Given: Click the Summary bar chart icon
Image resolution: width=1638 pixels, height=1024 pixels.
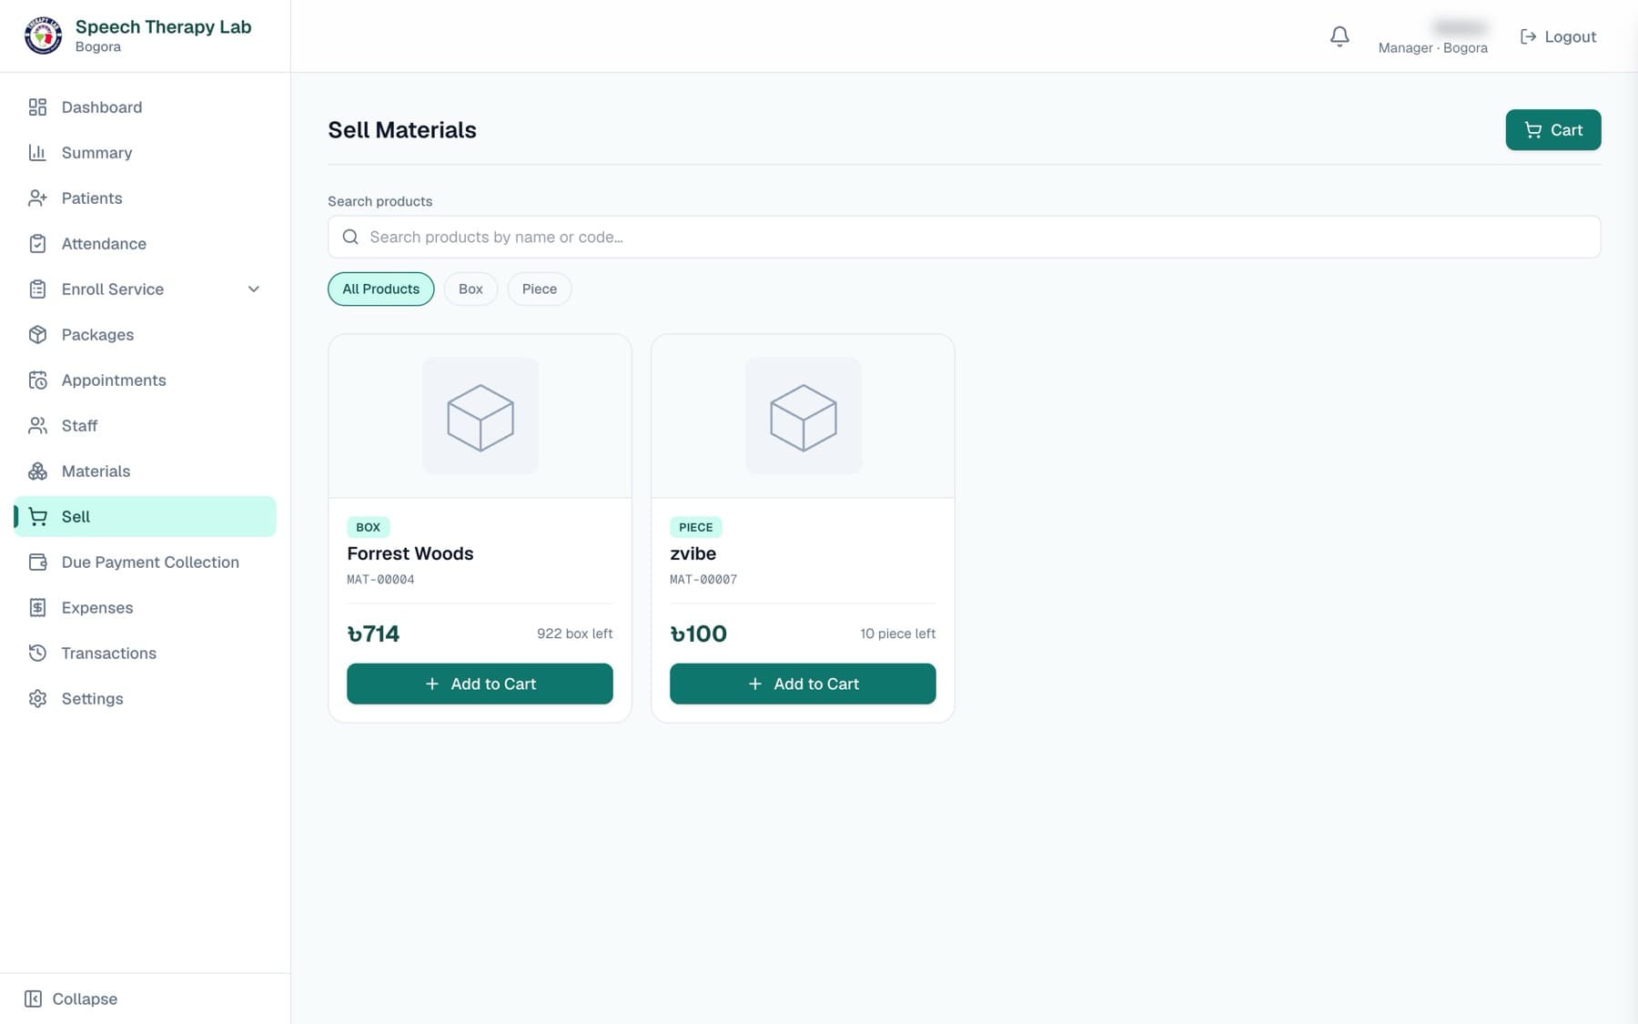Looking at the screenshot, I should pyautogui.click(x=37, y=153).
